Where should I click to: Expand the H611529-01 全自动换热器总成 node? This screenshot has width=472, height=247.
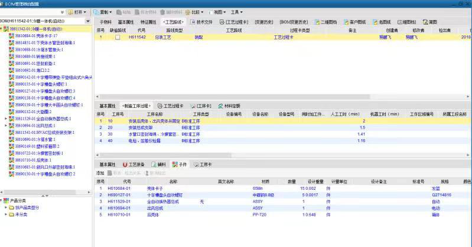pos(6,119)
